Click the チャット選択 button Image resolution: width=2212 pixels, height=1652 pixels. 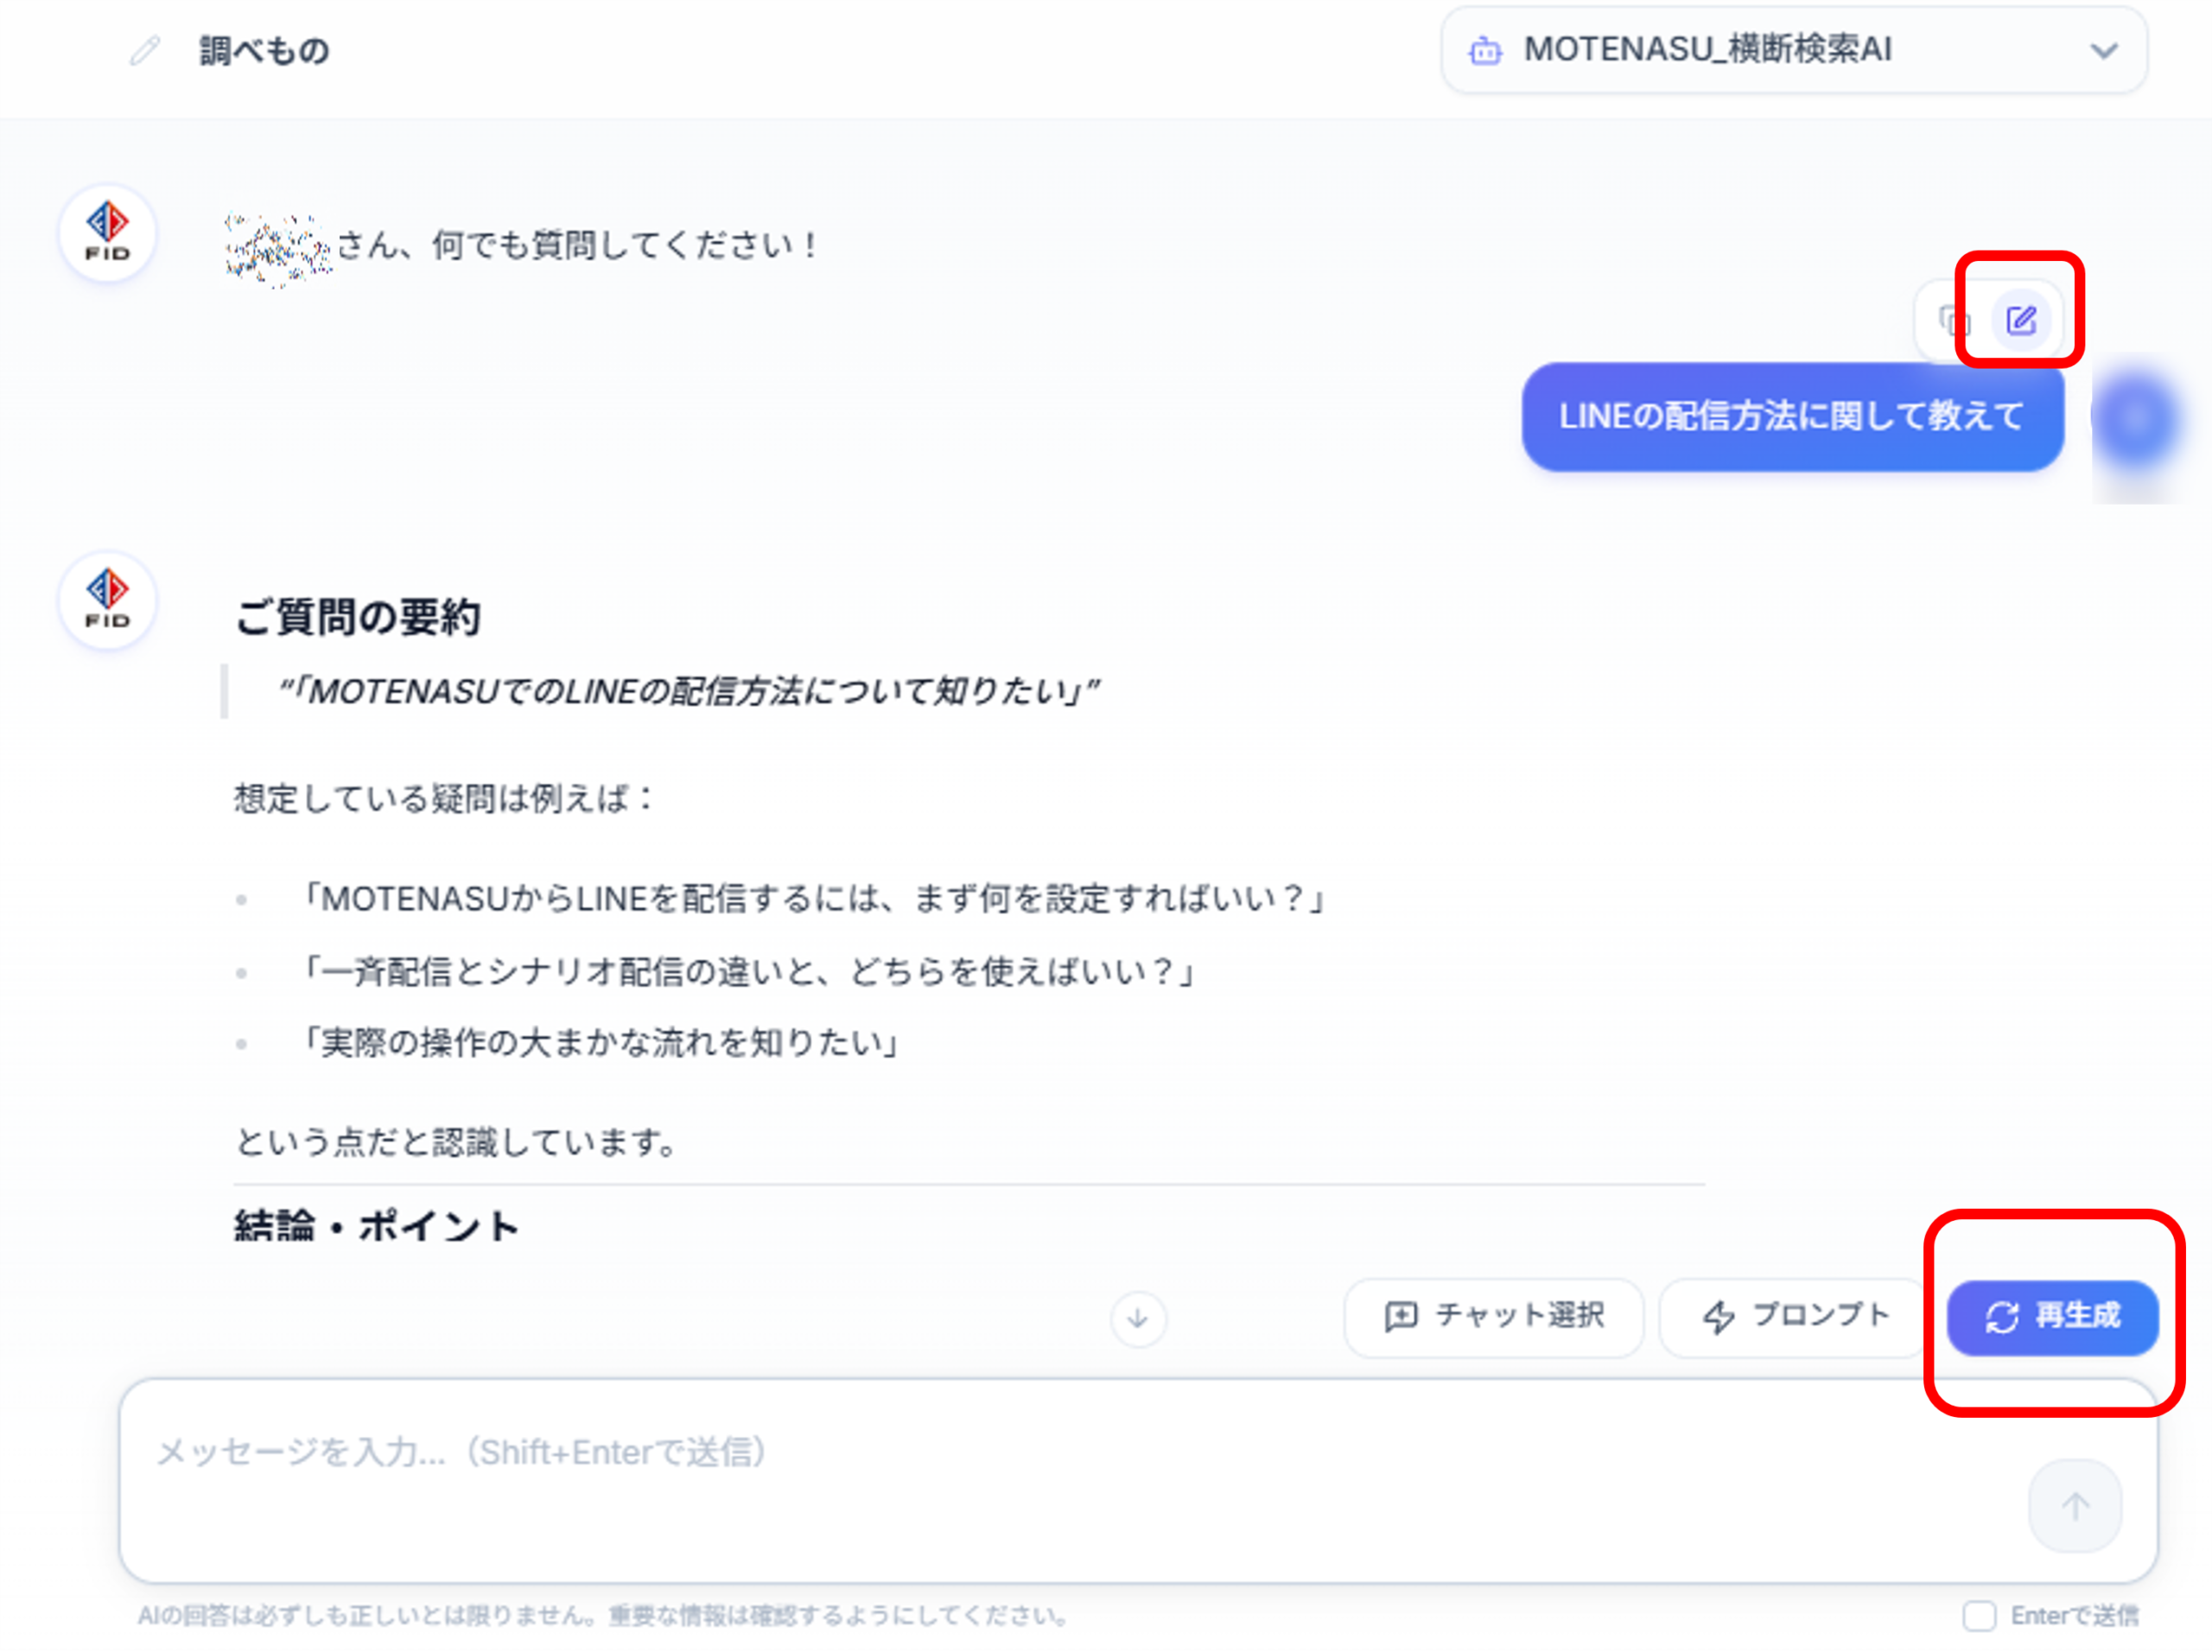[x=1494, y=1316]
